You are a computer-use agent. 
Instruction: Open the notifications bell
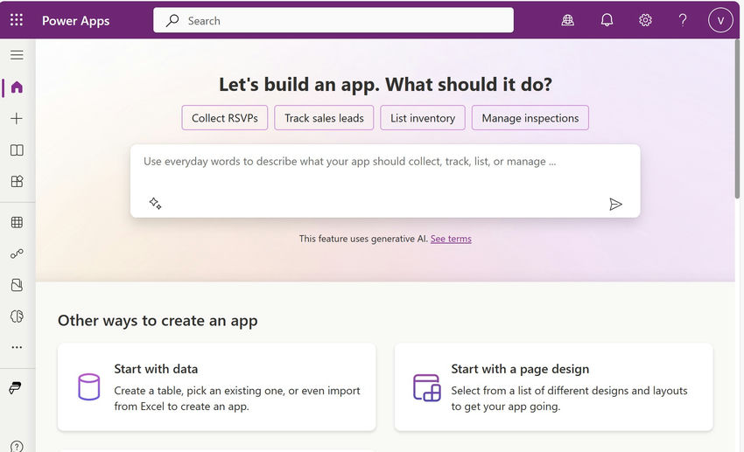click(x=607, y=20)
